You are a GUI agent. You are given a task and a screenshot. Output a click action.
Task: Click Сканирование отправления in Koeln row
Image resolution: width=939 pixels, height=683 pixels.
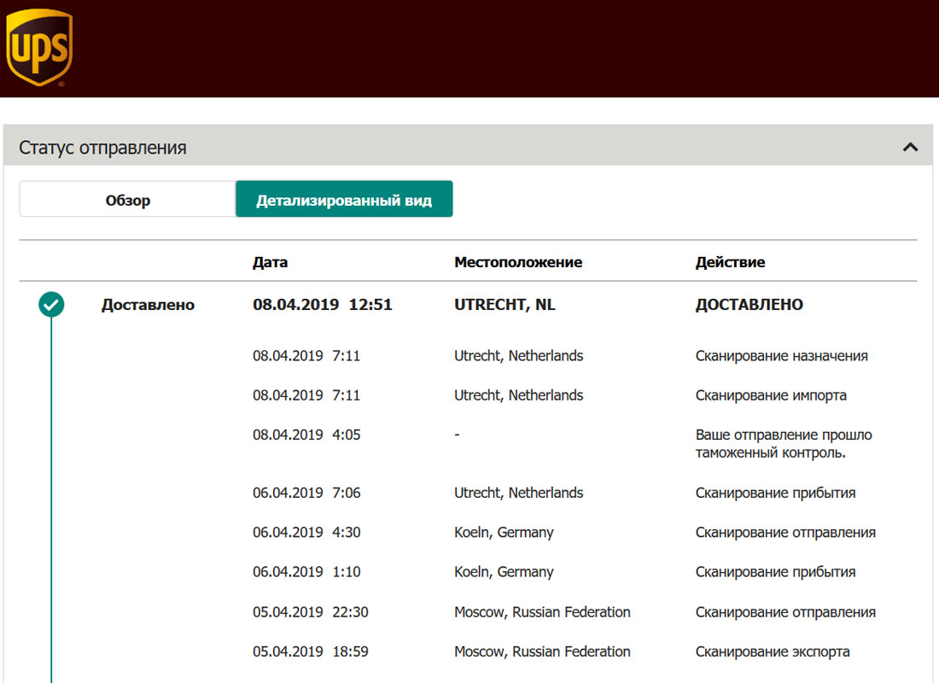[x=785, y=532]
